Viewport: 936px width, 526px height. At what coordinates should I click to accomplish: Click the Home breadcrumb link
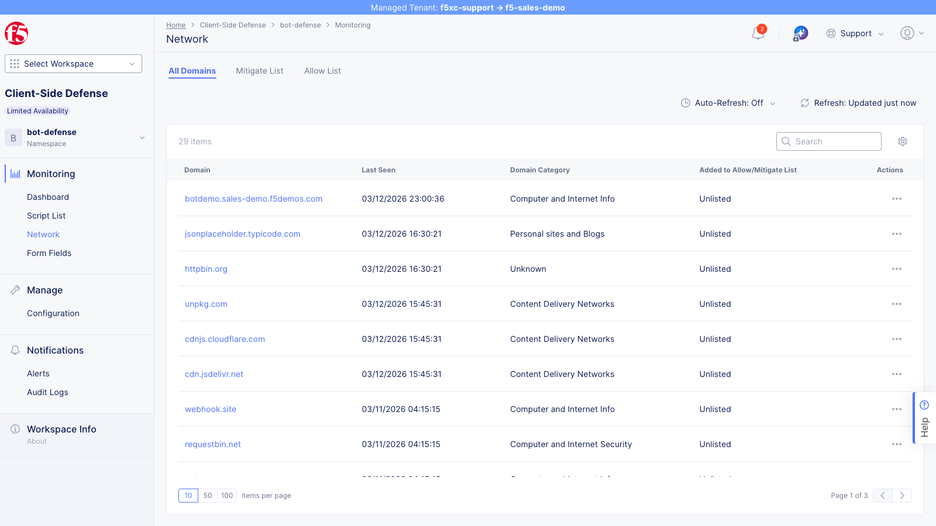pyautogui.click(x=175, y=25)
